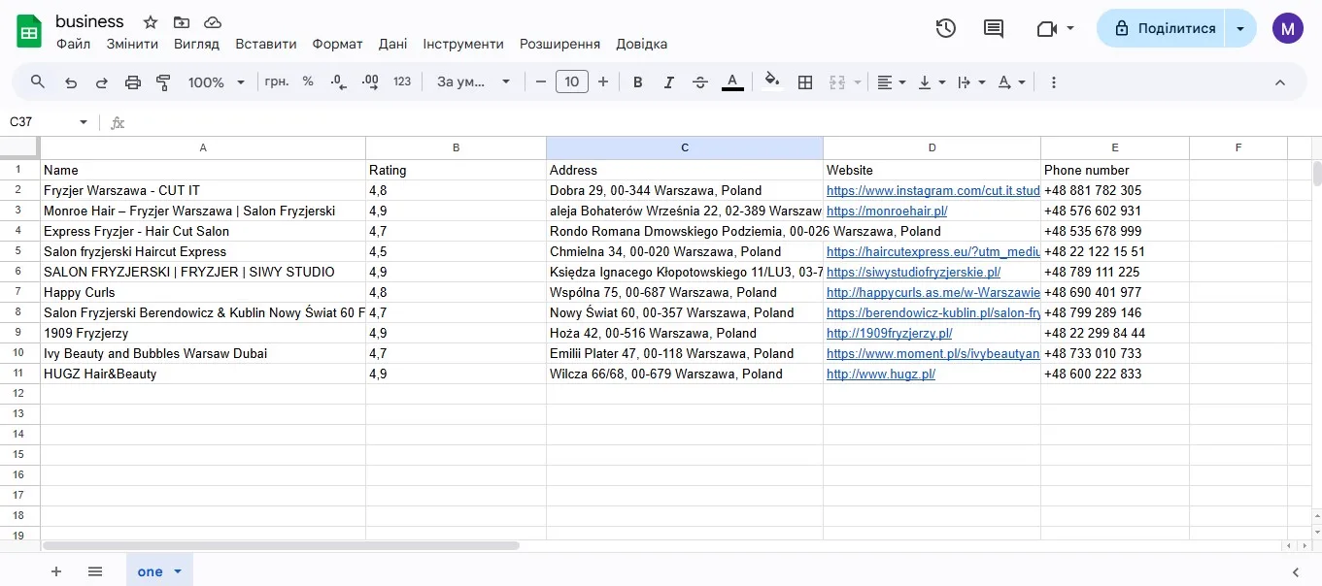The height and width of the screenshot is (586, 1322).
Task: Select the cell Happy Curls
Action: pyautogui.click(x=203, y=292)
